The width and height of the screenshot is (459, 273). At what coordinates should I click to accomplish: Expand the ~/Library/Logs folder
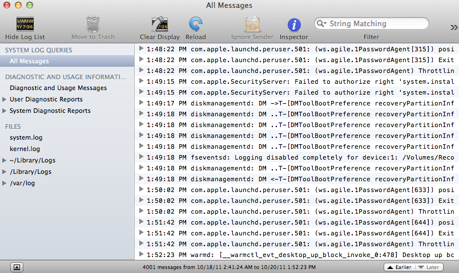[4, 160]
